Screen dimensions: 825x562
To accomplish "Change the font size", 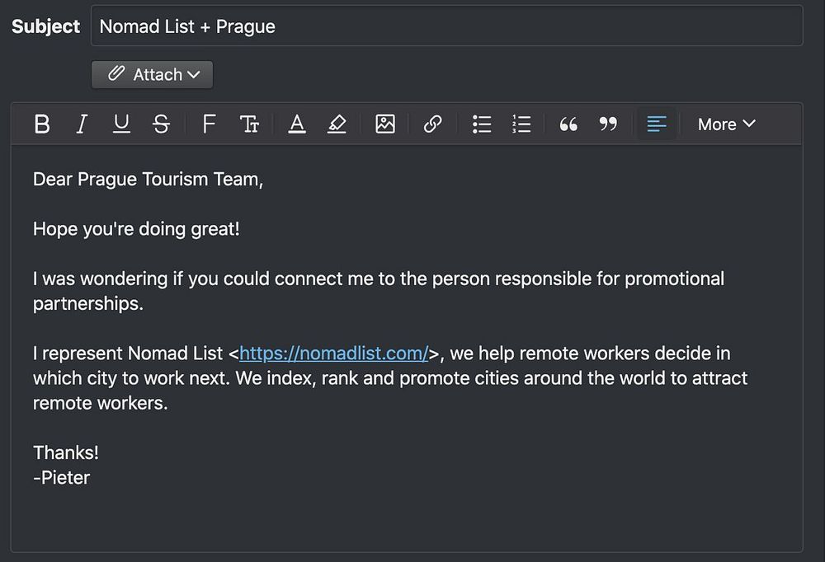I will pyautogui.click(x=249, y=124).
